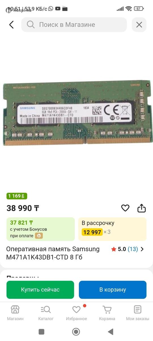Share the product via share icon
Screen dimensions: 153x341
tap(141, 208)
